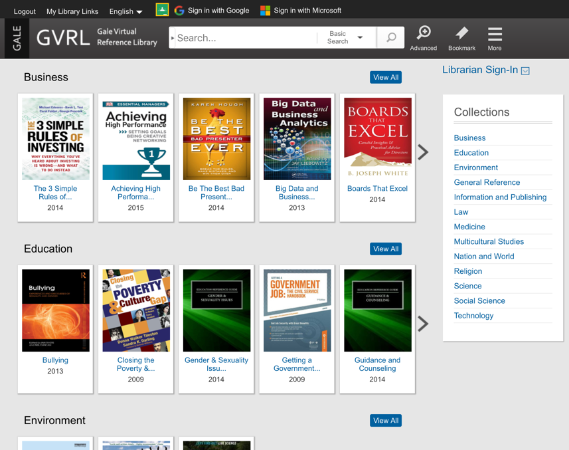Click 'The 3 Simple Rules of...' title link

tap(55, 193)
